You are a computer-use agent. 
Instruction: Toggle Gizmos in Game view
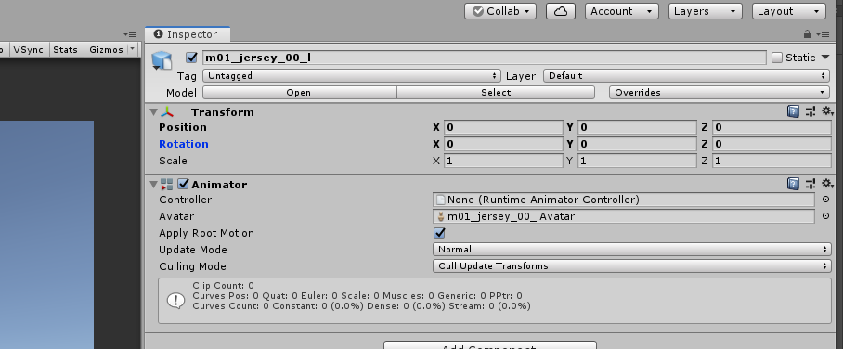[x=106, y=49]
